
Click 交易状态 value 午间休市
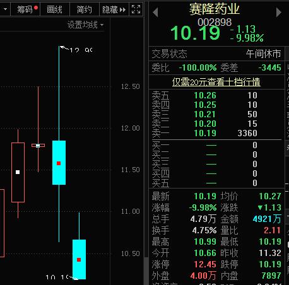point(264,54)
